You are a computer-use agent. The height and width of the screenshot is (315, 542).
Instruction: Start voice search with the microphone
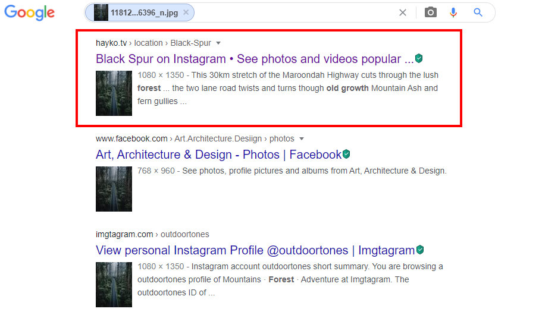(x=453, y=12)
